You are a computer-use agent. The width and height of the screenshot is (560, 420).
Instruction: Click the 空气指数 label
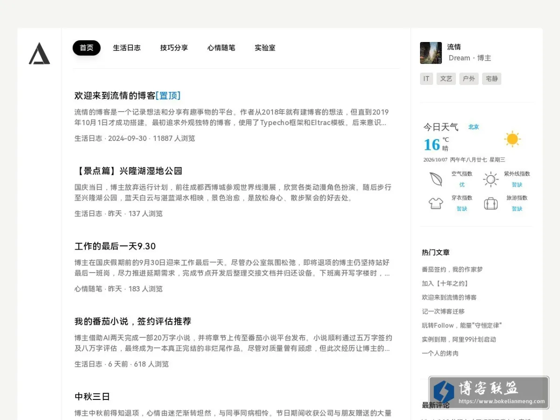coord(462,174)
